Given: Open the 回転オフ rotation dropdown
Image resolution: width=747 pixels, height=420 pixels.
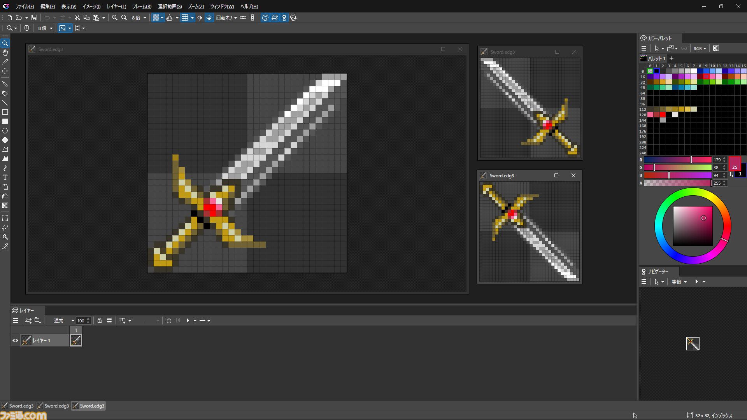Looking at the screenshot, I should (226, 17).
